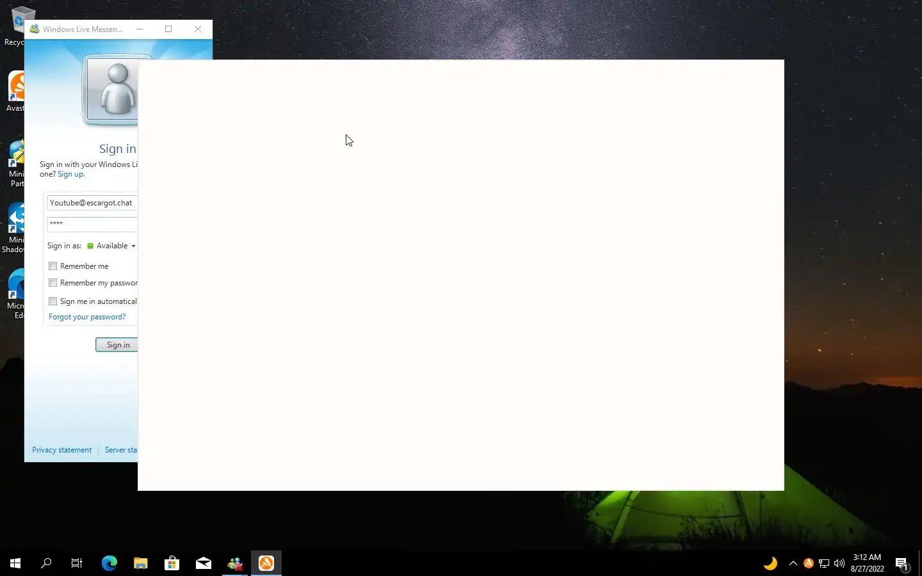Click the Sign in button
Viewport: 922px width, 576px height.
[x=117, y=345]
